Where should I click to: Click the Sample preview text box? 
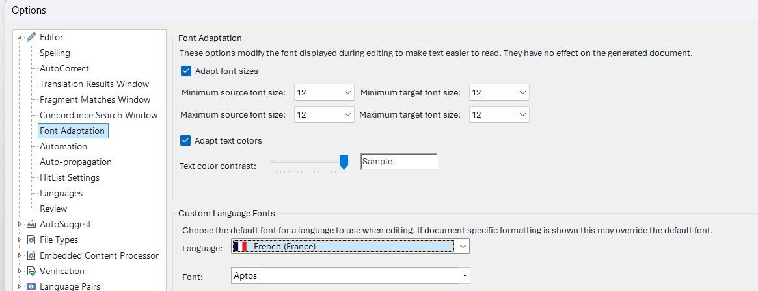(399, 162)
